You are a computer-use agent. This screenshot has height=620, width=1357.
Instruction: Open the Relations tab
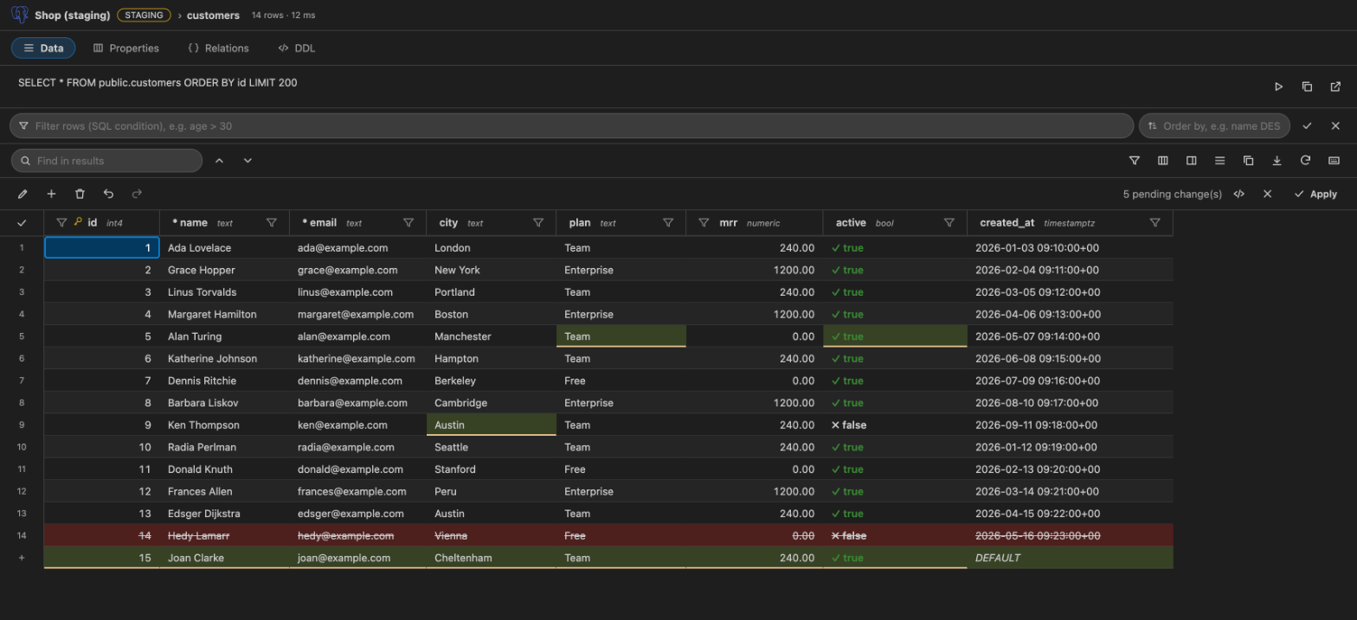point(218,48)
